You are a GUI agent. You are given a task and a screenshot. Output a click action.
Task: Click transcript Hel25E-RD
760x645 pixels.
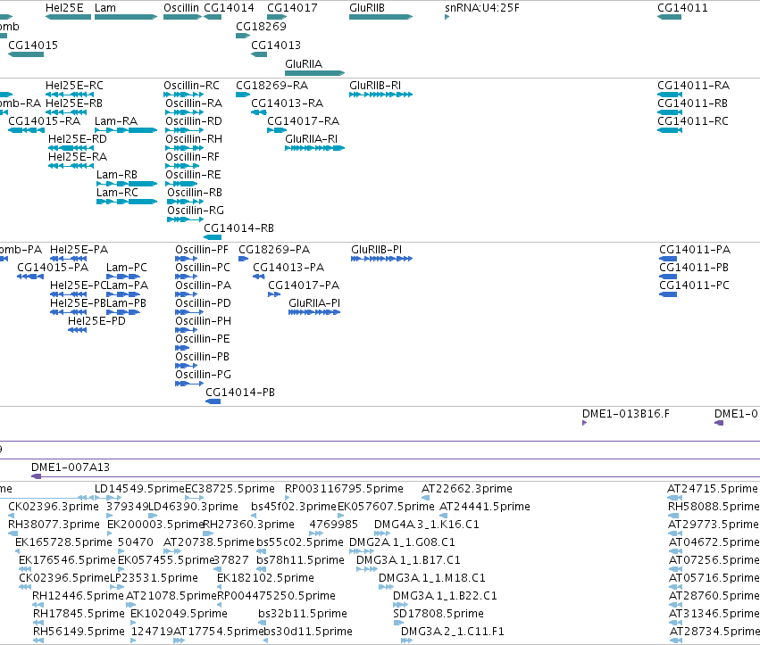pos(78,139)
